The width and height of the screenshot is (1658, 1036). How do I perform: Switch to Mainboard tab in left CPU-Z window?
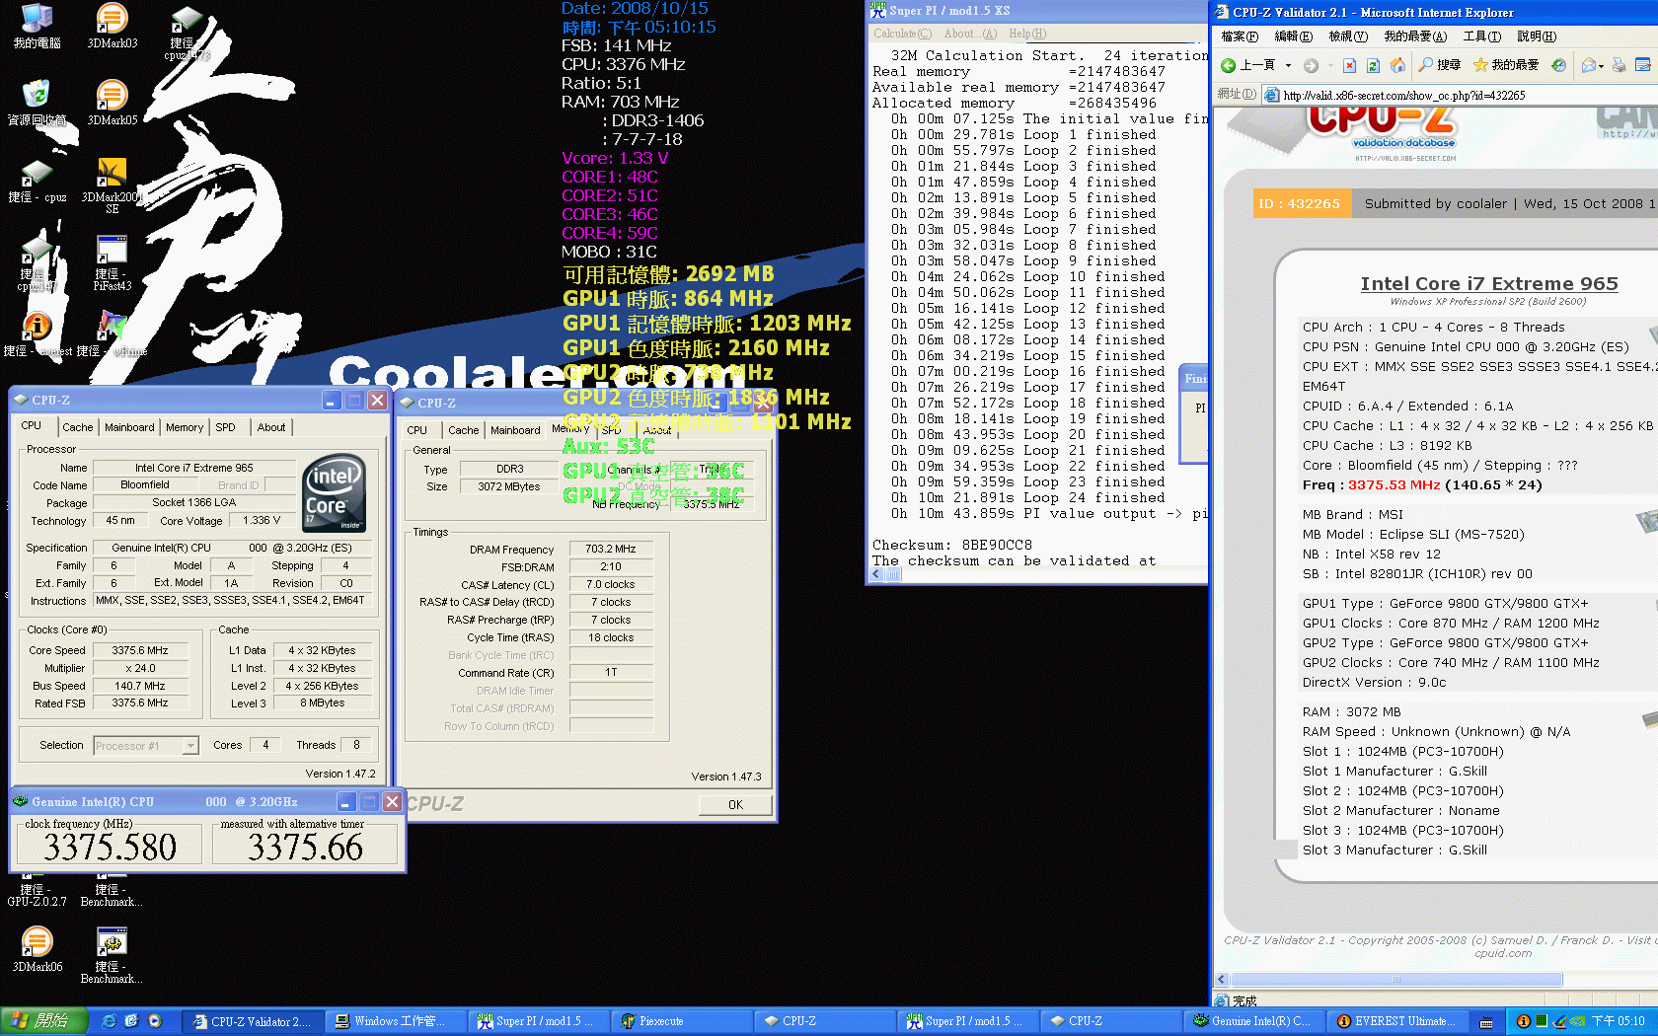coord(129,427)
